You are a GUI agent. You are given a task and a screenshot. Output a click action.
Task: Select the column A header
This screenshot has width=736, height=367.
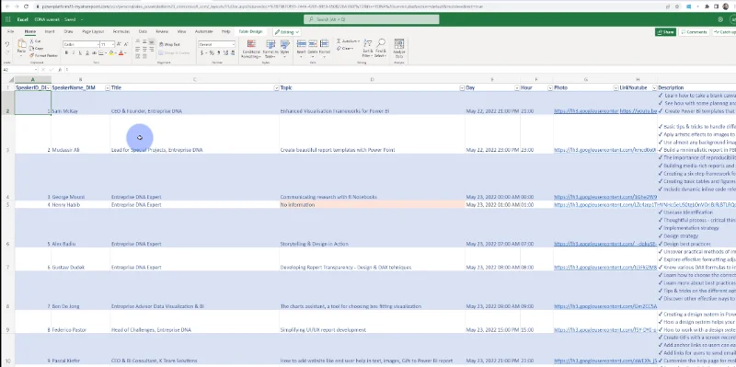point(32,79)
